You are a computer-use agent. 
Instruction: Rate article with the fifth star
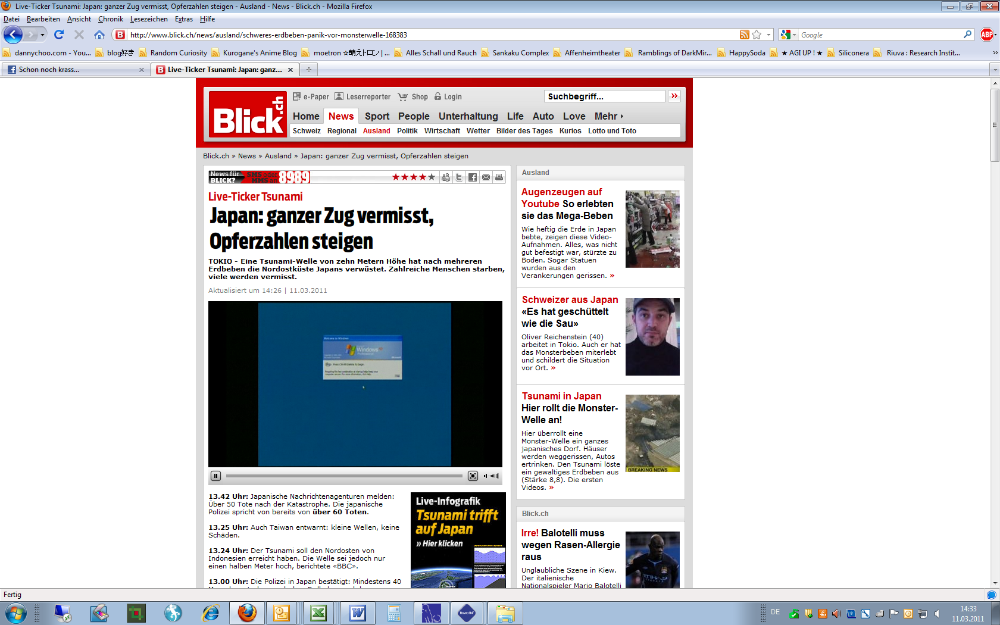(432, 177)
